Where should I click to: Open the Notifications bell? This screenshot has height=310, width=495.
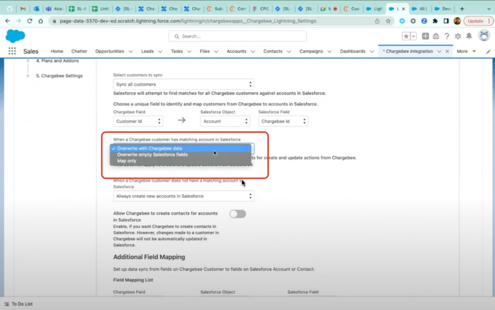pyautogui.click(x=469, y=36)
